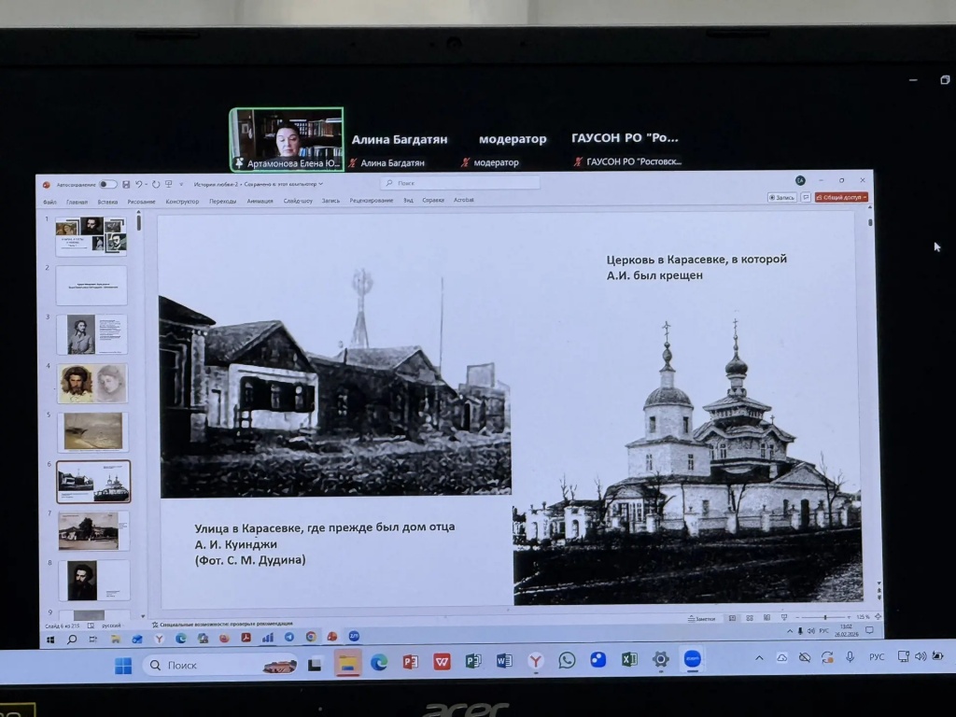The width and height of the screenshot is (956, 717).
Task: Expand the file name saved-location dropdown
Action: [x=320, y=184]
